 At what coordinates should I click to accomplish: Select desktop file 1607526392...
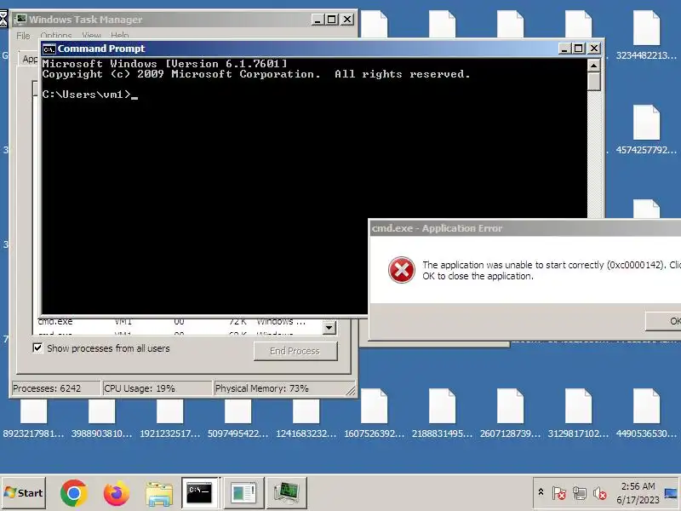[x=374, y=413]
